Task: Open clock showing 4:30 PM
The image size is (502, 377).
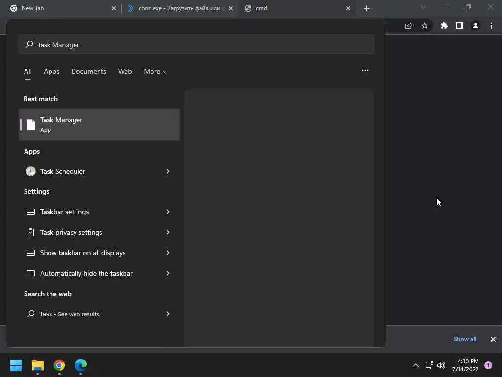Action: coord(466,365)
